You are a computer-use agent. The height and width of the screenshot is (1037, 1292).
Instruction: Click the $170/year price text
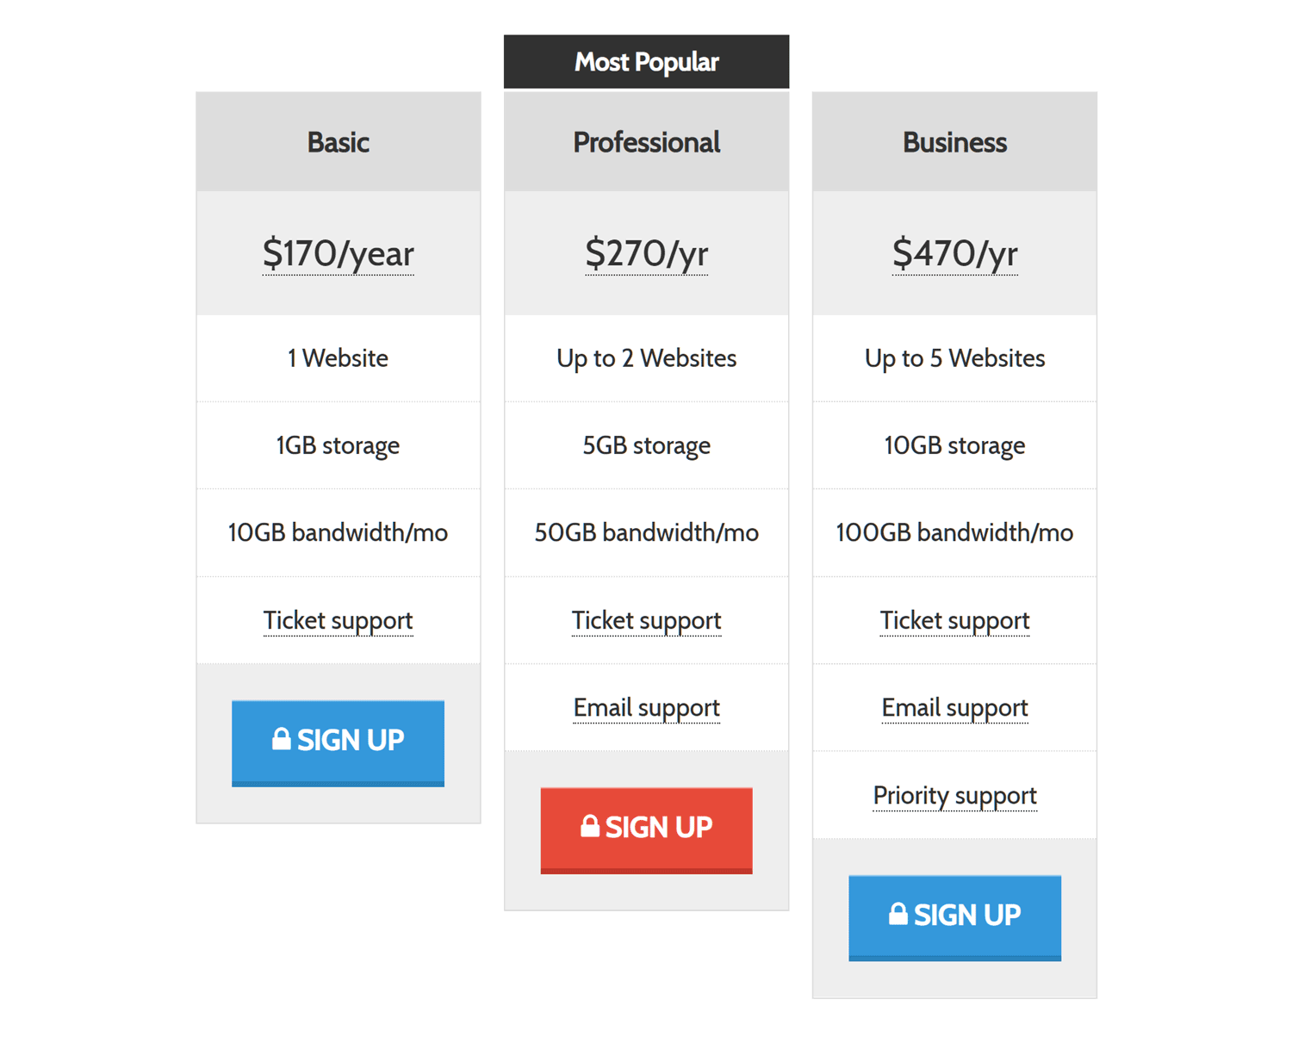pyautogui.click(x=338, y=254)
